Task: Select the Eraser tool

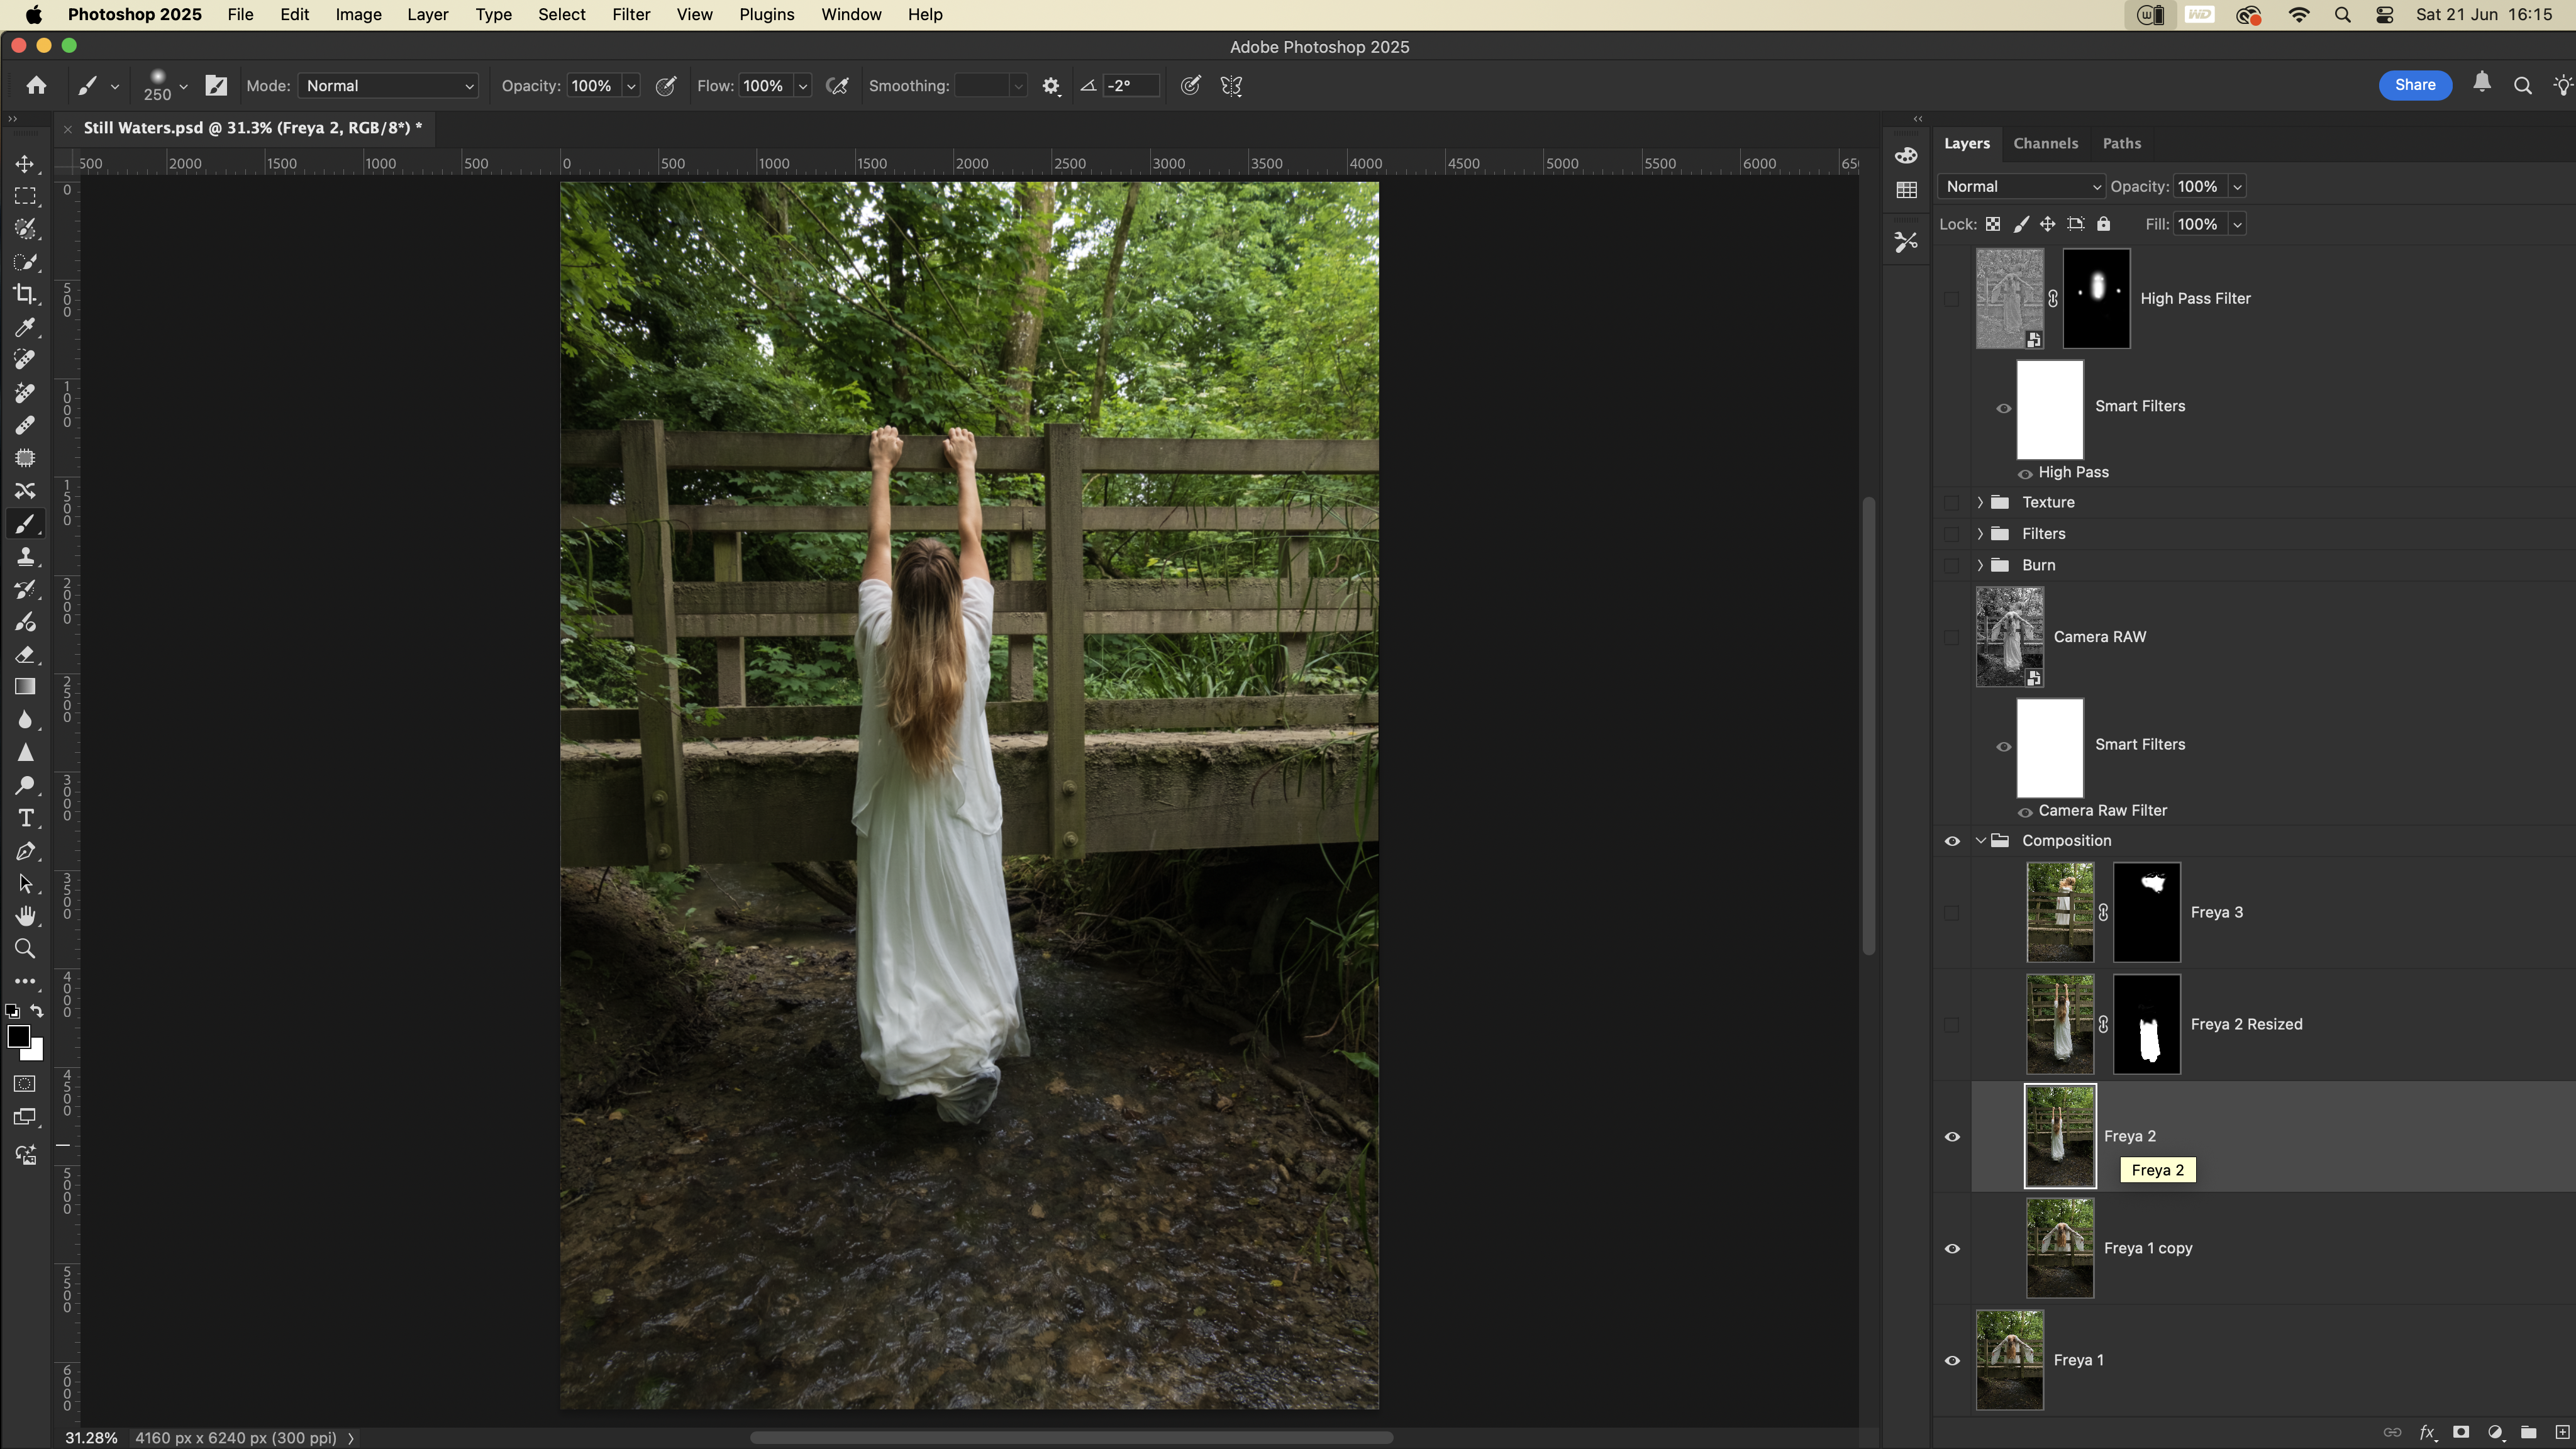Action: point(25,654)
